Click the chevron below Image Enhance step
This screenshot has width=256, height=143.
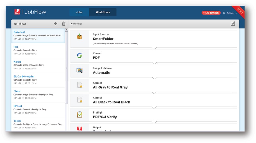154,78
